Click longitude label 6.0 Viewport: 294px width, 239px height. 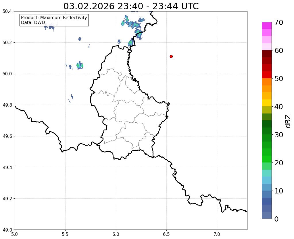click(x=116, y=234)
